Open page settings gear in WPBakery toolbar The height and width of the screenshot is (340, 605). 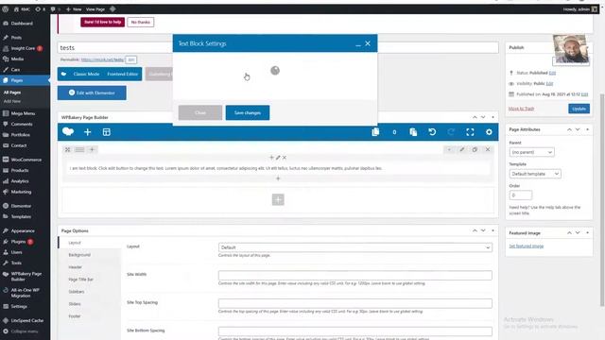pos(489,132)
